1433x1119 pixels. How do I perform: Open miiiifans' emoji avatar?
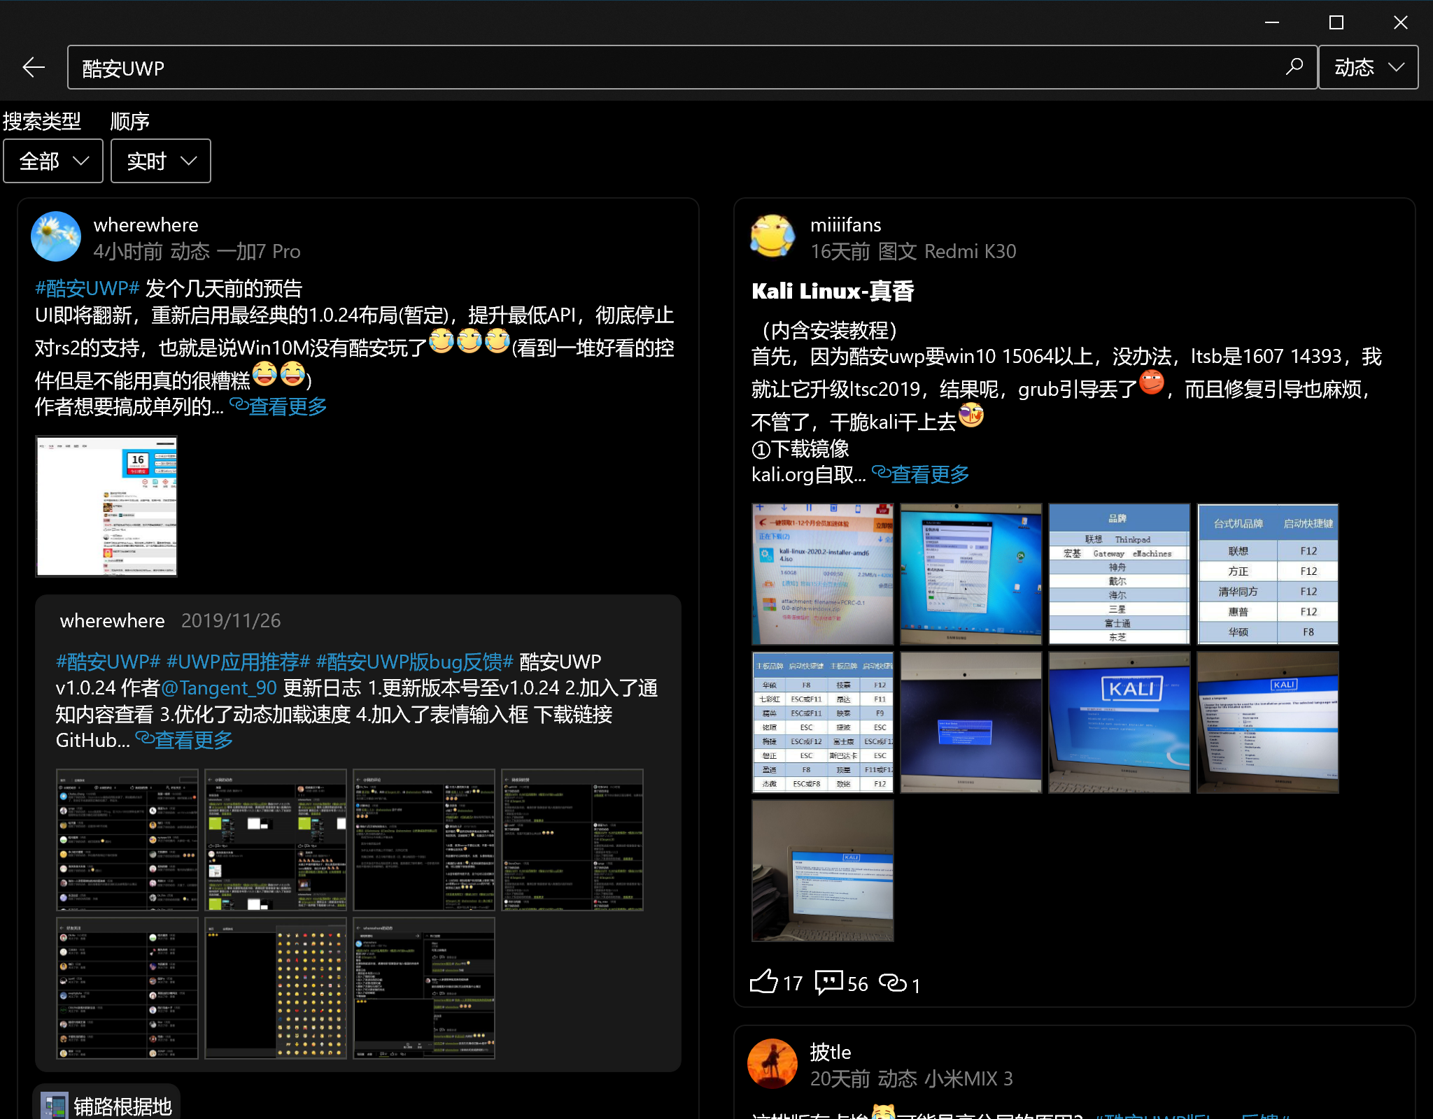pyautogui.click(x=772, y=236)
